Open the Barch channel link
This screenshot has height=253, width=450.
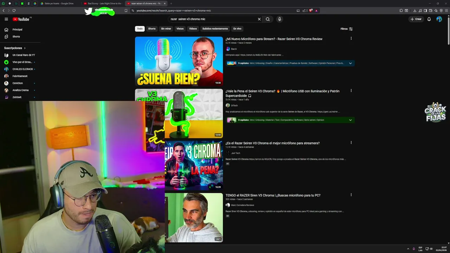234,49
